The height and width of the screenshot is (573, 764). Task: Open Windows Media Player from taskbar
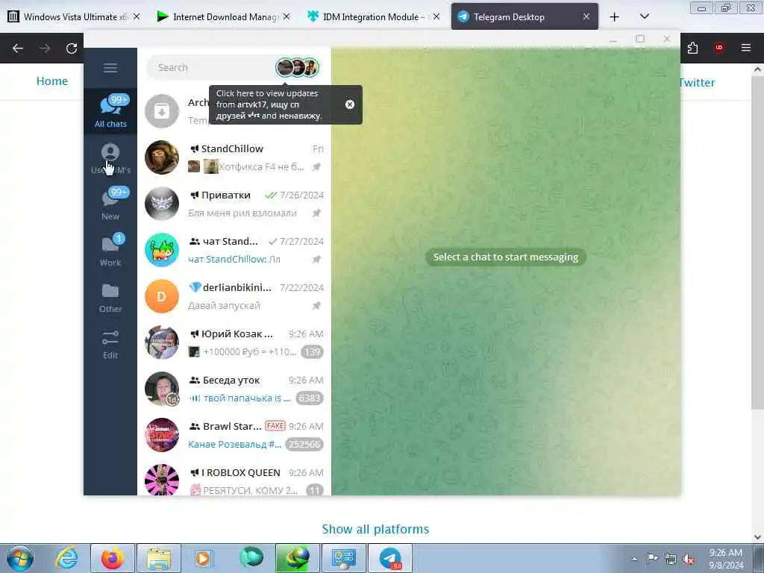click(x=204, y=558)
